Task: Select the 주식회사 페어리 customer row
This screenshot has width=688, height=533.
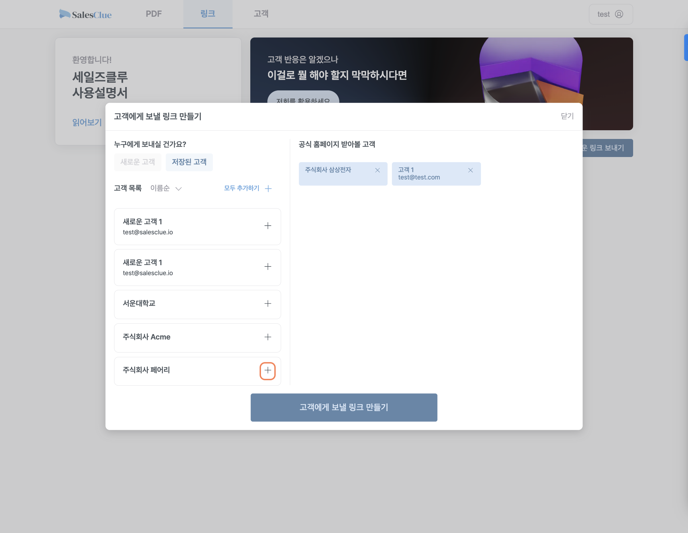Action: (197, 371)
